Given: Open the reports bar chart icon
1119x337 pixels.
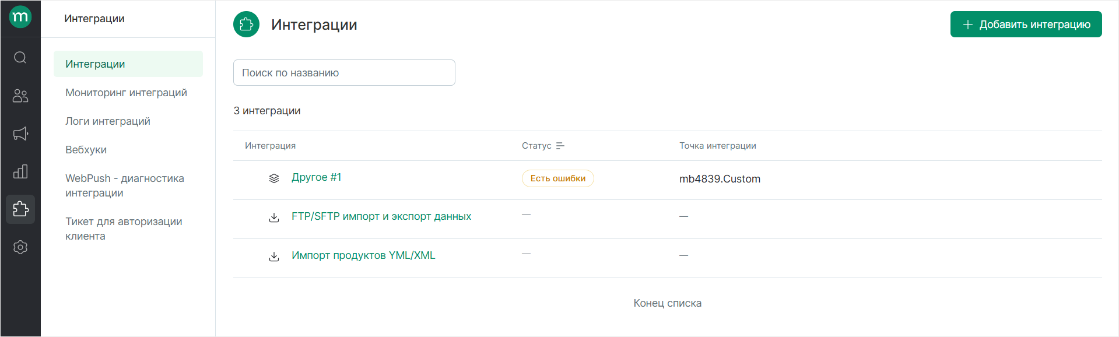Looking at the screenshot, I should click(20, 171).
